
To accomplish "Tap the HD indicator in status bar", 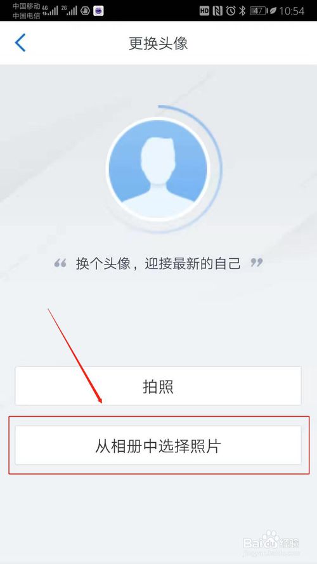I will pos(204,11).
